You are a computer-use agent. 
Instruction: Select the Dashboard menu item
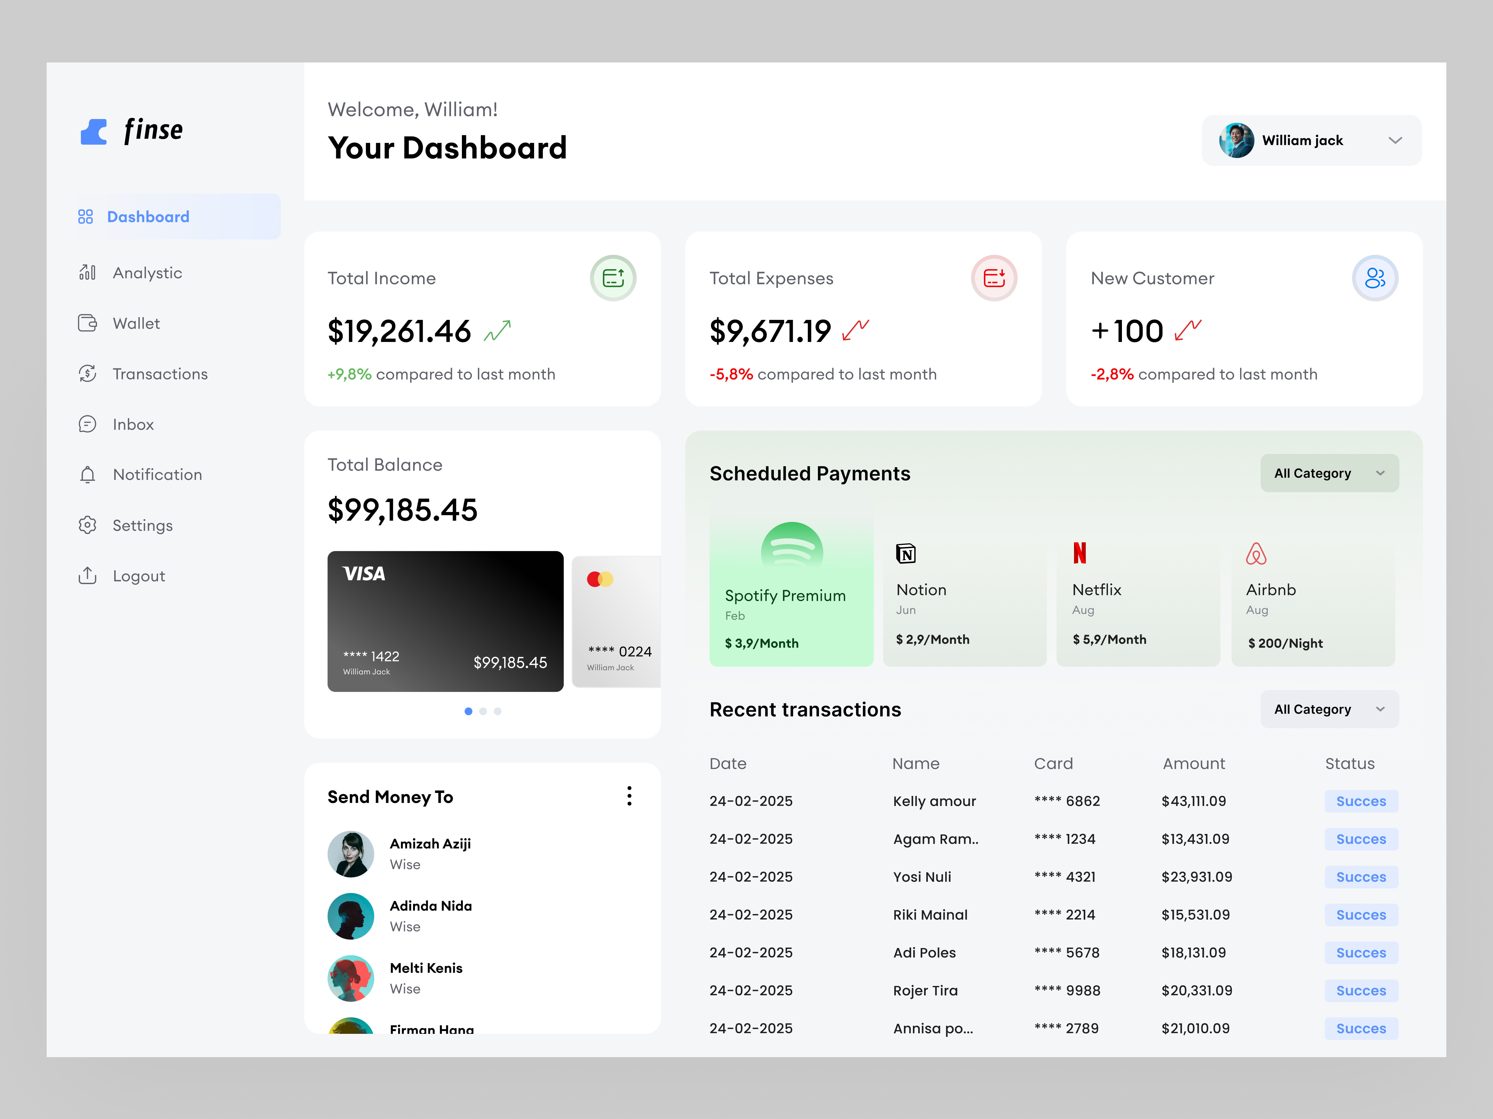pyautogui.click(x=148, y=217)
